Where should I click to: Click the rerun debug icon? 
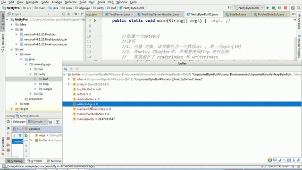click(x=8, y=122)
